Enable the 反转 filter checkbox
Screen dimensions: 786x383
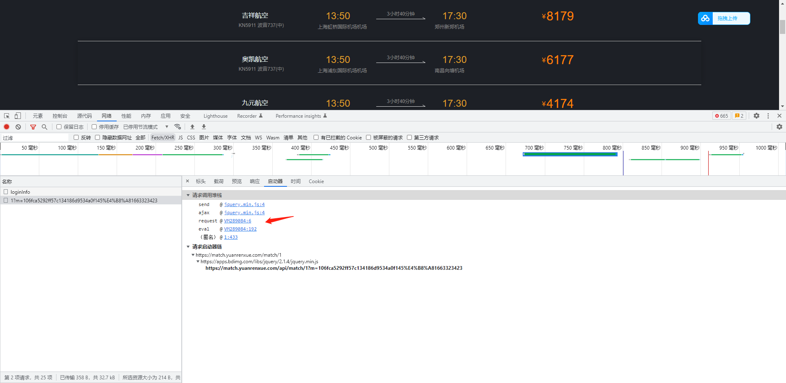point(76,137)
